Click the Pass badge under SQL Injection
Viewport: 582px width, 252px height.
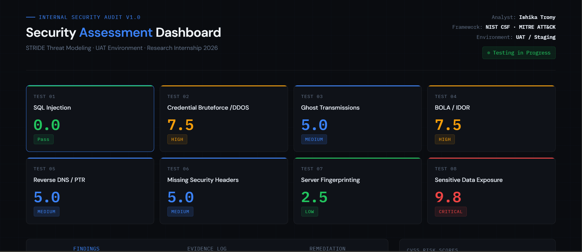(44, 139)
